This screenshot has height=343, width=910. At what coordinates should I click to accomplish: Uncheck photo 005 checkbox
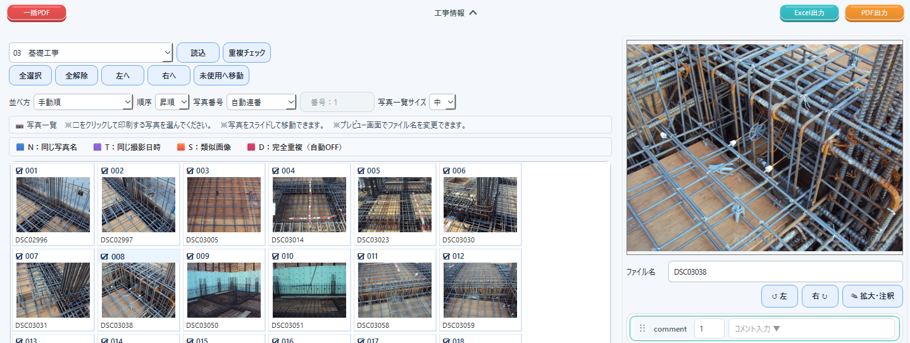[x=361, y=170]
